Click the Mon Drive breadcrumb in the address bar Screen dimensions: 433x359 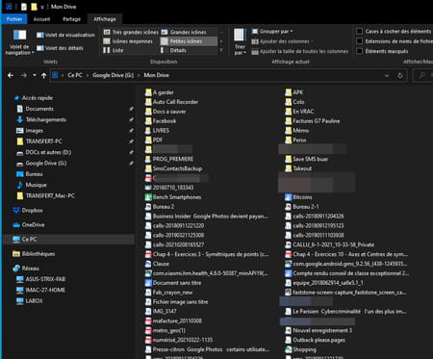click(x=156, y=75)
